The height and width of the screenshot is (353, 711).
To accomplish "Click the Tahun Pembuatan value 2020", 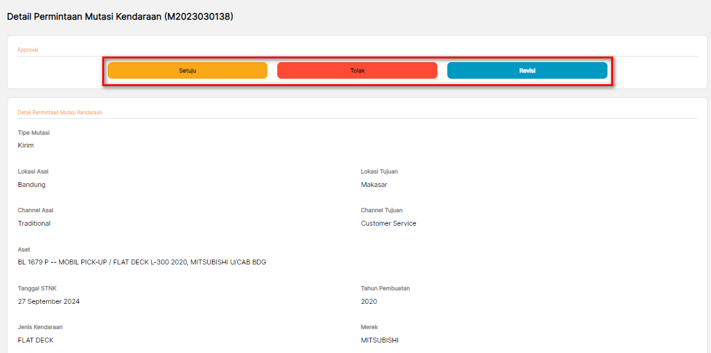I will [369, 301].
